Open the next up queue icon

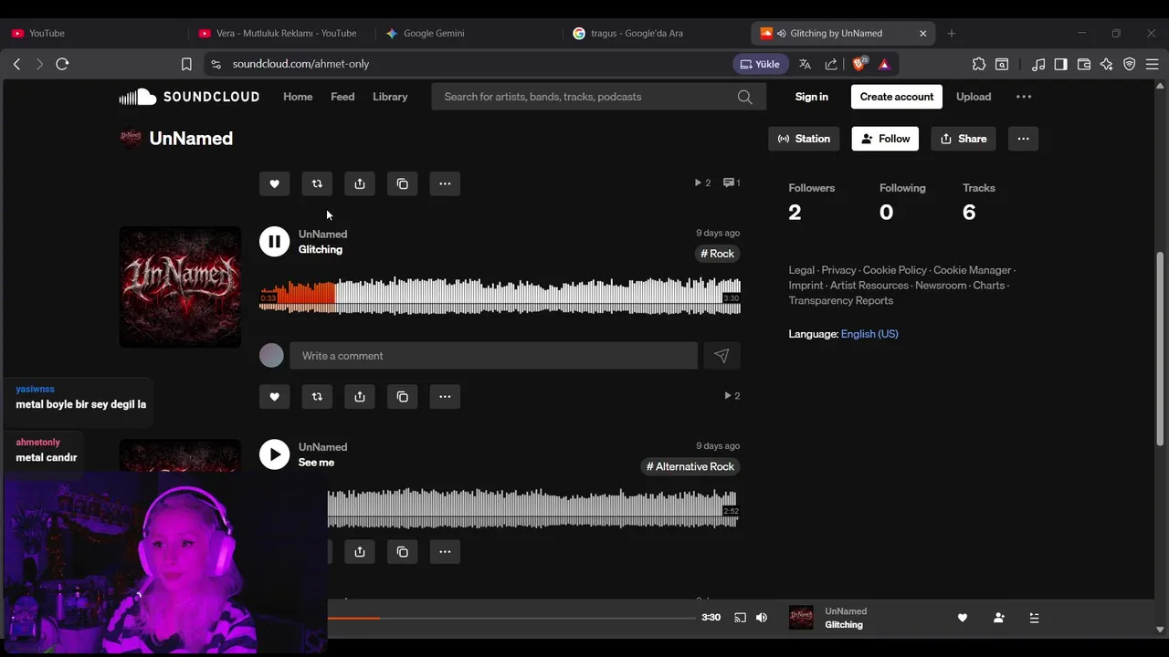[1034, 618]
